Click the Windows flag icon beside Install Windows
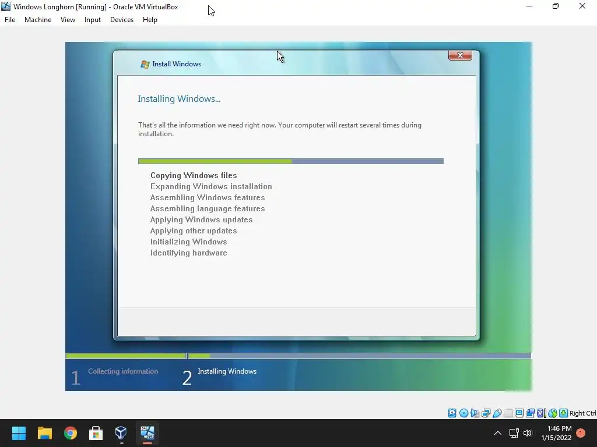This screenshot has width=597, height=447. coord(145,64)
